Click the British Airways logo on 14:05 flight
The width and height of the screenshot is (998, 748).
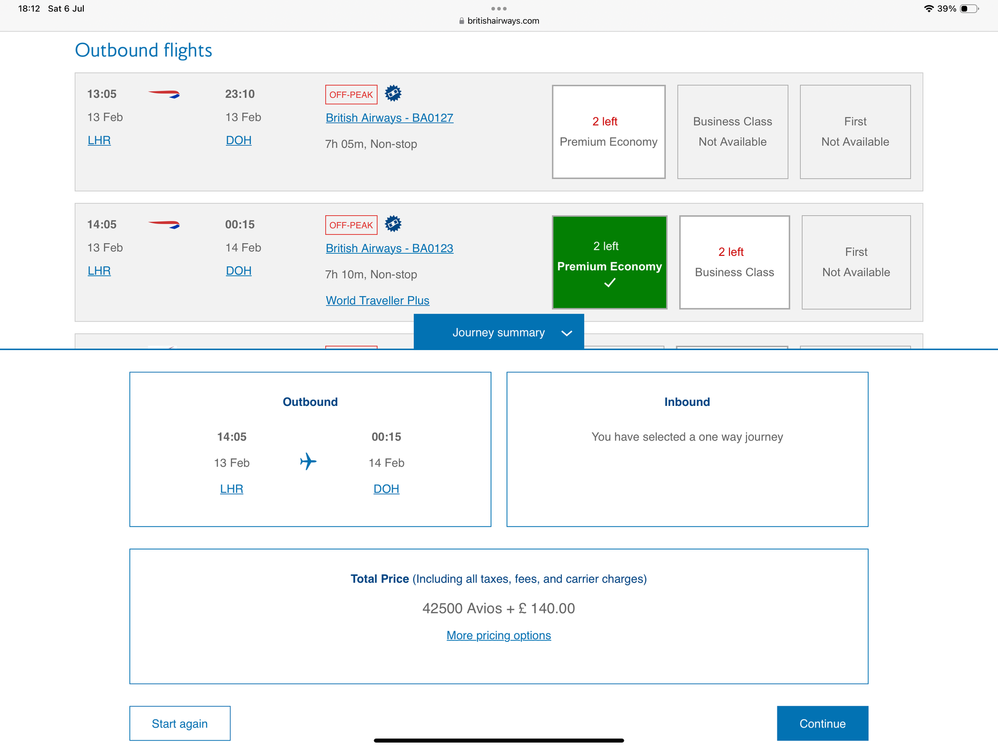(x=164, y=224)
